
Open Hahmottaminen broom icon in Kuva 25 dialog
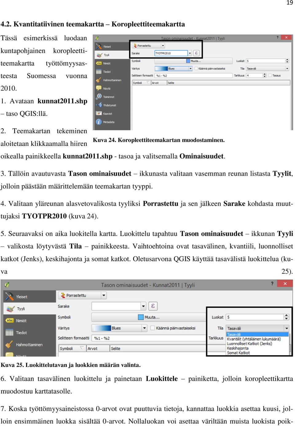click(9, 344)
